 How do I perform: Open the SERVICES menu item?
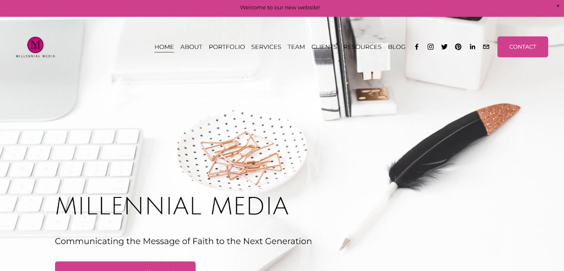(266, 47)
